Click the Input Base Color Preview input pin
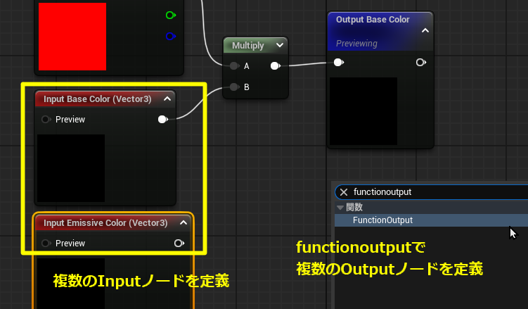 [46, 119]
